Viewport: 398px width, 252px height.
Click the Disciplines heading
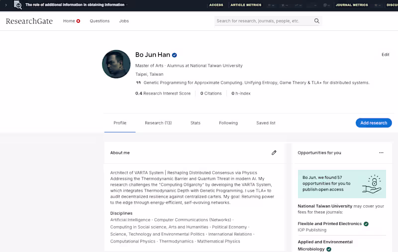(x=121, y=213)
